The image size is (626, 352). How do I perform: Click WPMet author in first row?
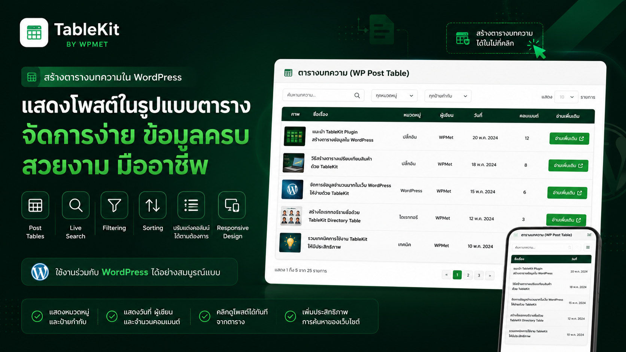(x=446, y=137)
